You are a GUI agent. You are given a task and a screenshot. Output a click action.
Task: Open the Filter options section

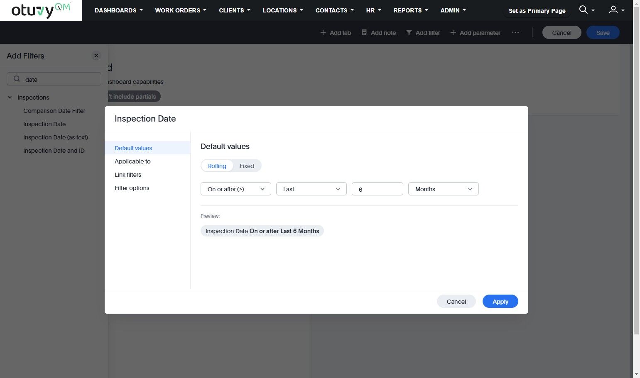[x=132, y=188]
